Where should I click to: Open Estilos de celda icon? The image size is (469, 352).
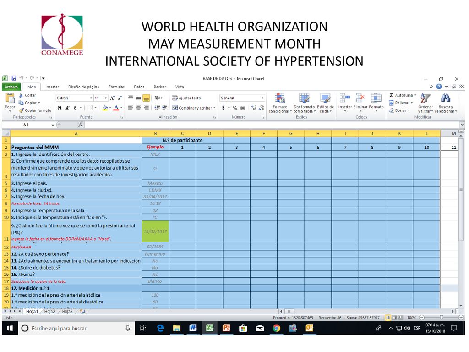click(325, 98)
